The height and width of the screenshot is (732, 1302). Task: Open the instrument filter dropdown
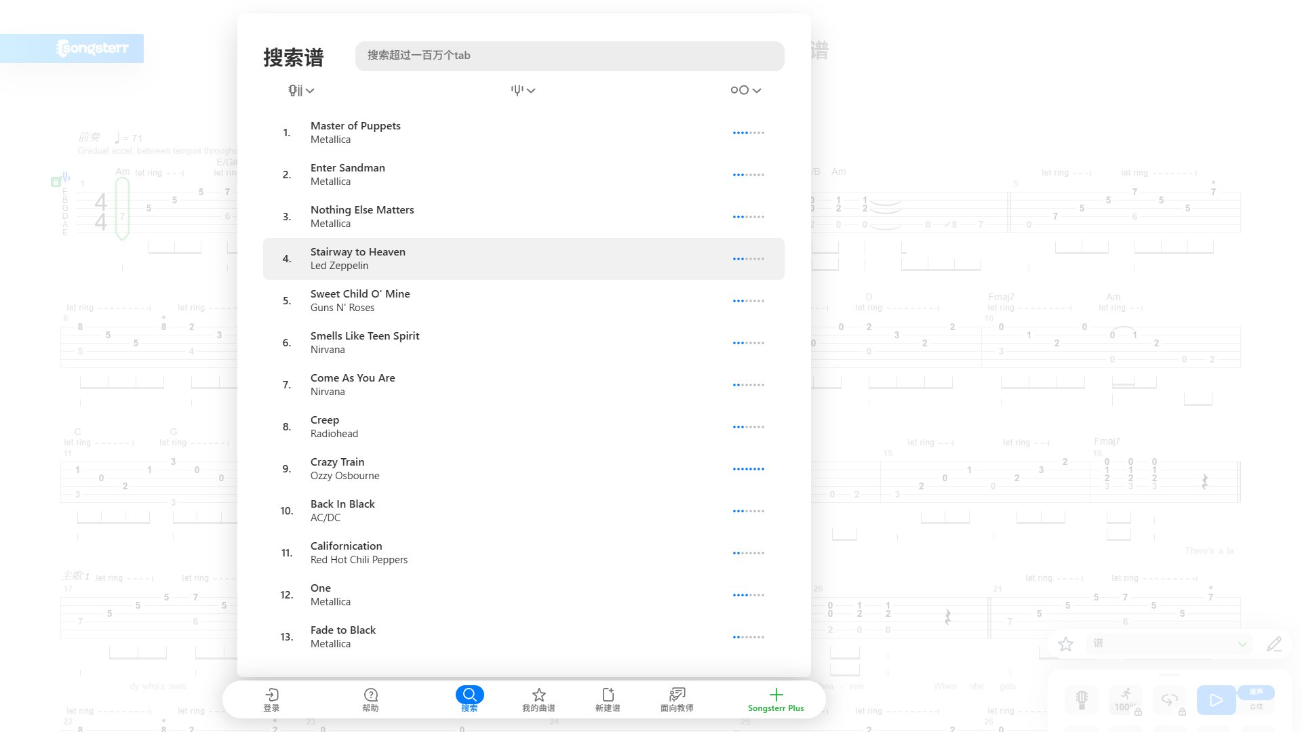point(301,90)
